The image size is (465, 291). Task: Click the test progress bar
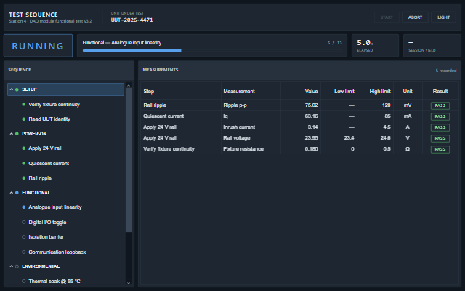[212, 50]
